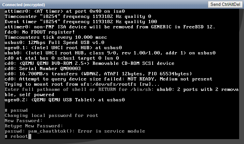Image resolution: width=244 pixels, height=144 pixels.
Task: Click the reboot command text
Action: tap(19, 137)
